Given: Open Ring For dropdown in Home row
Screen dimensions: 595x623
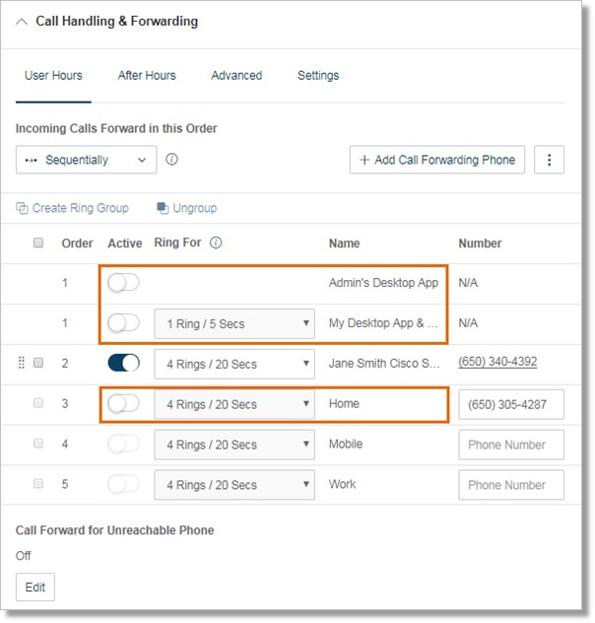Looking at the screenshot, I should click(234, 404).
